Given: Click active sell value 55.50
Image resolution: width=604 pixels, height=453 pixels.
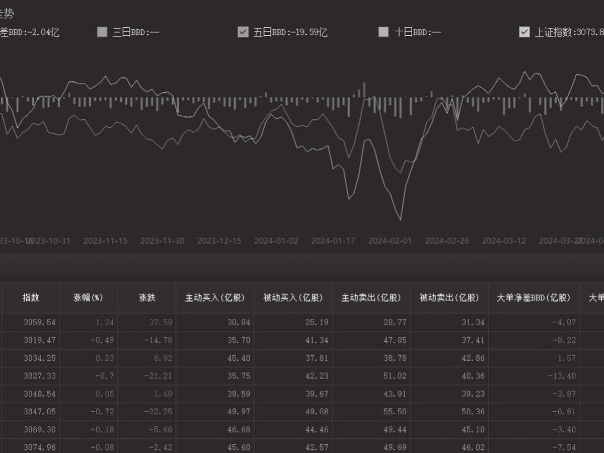Looking at the screenshot, I should pyautogui.click(x=371, y=412).
